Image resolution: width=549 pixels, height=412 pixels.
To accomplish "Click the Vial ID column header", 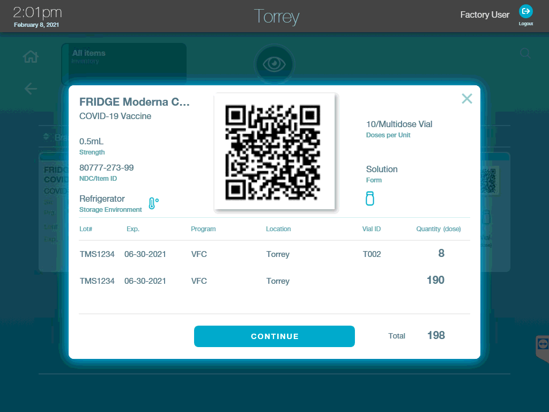I will [372, 229].
